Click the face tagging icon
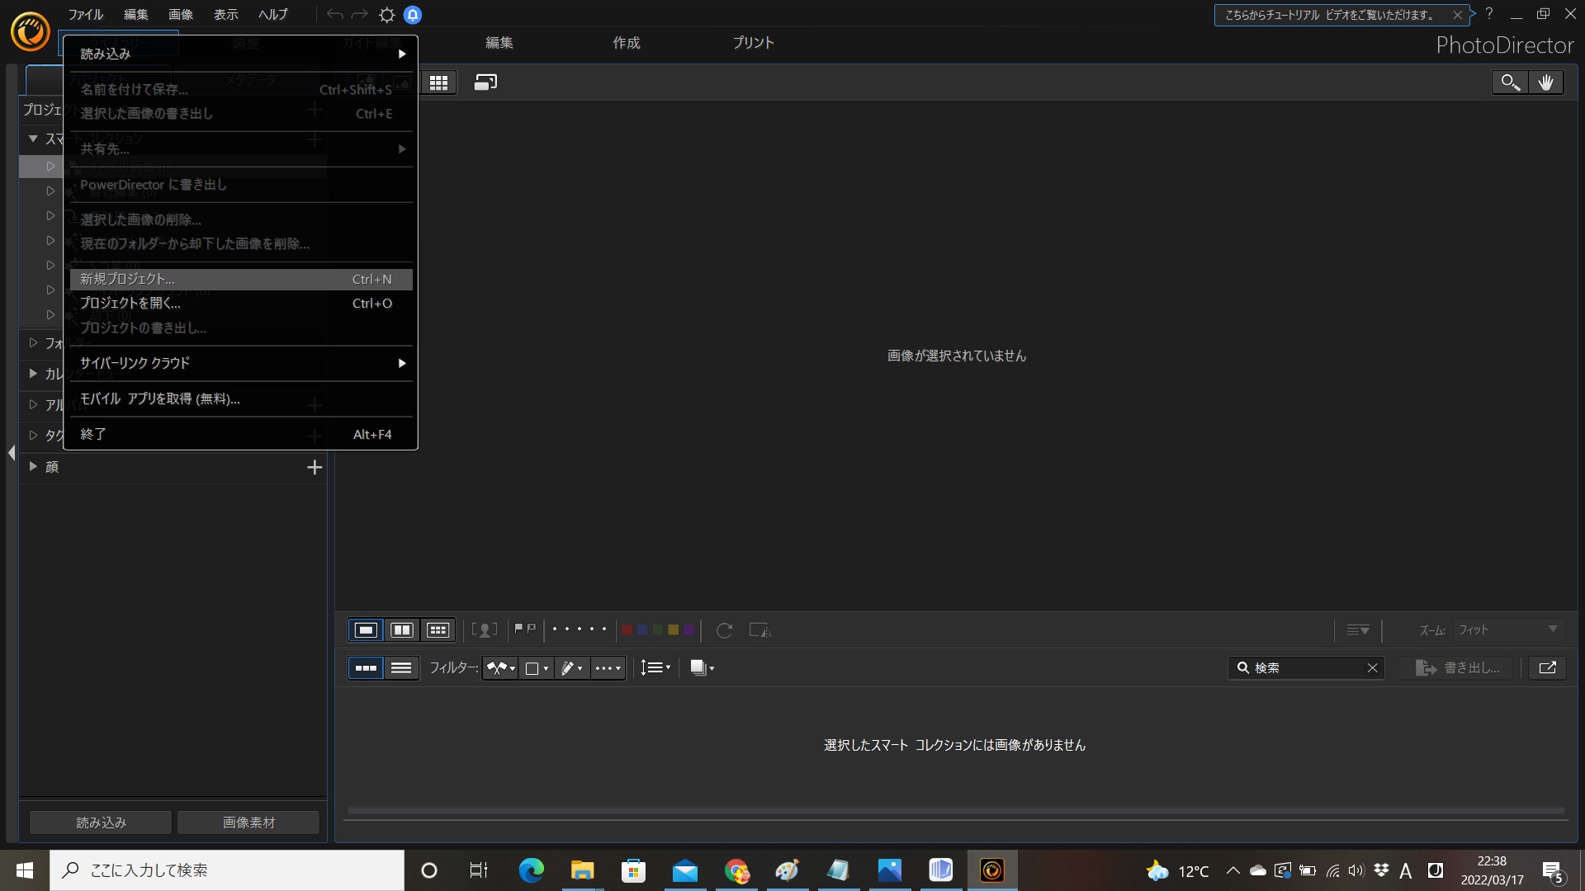The image size is (1585, 891). tap(485, 630)
